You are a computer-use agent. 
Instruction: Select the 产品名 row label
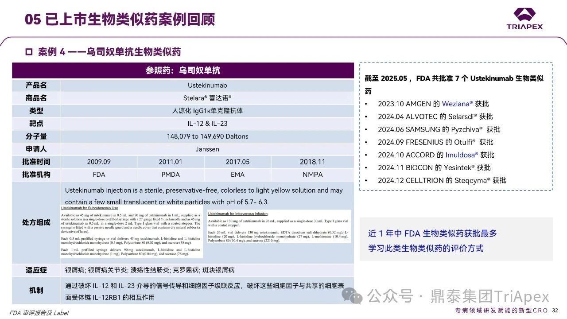36,86
